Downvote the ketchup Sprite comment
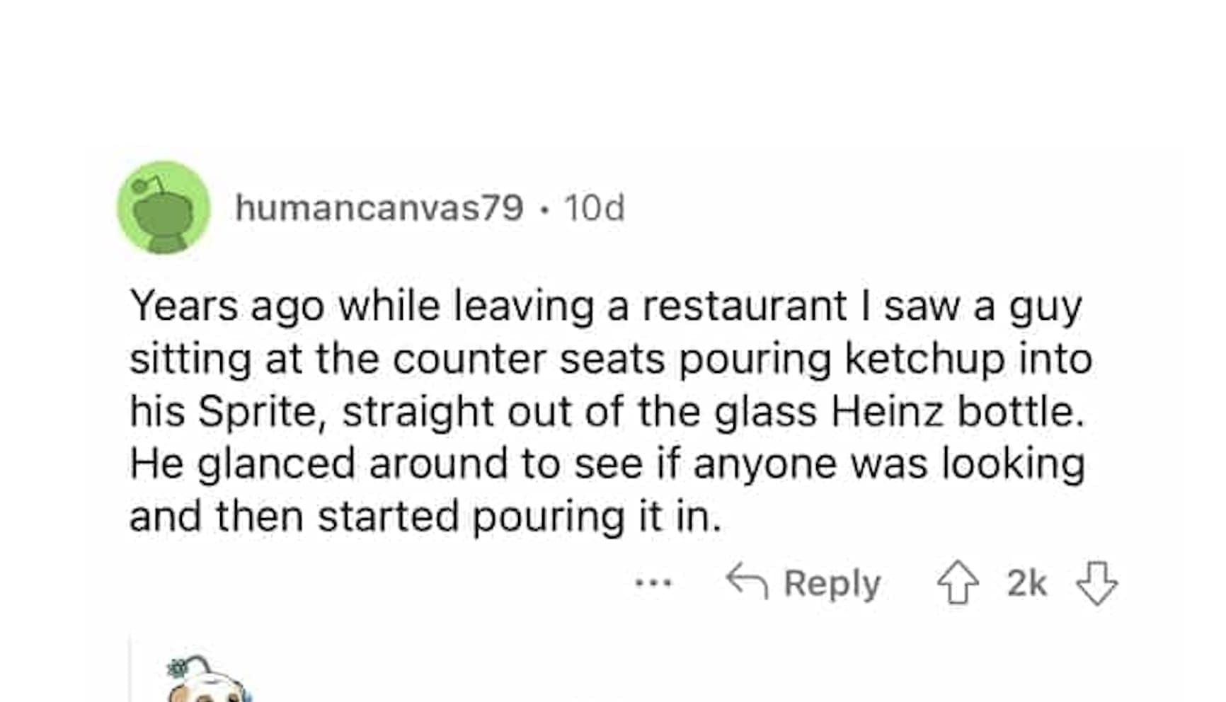Viewport: 1226px width, 702px height. [1096, 583]
